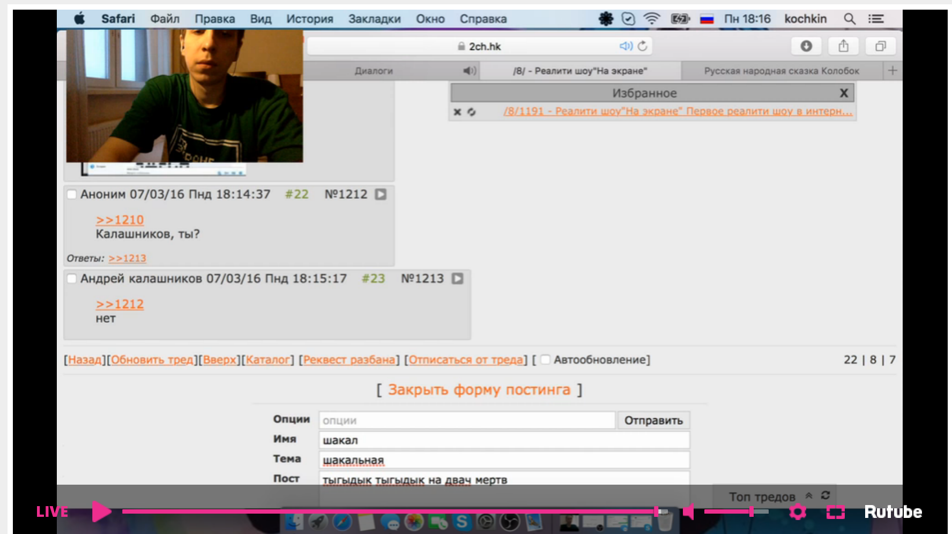Open the Russian flag input source menu
Screen dimensions: 952x534
706,19
